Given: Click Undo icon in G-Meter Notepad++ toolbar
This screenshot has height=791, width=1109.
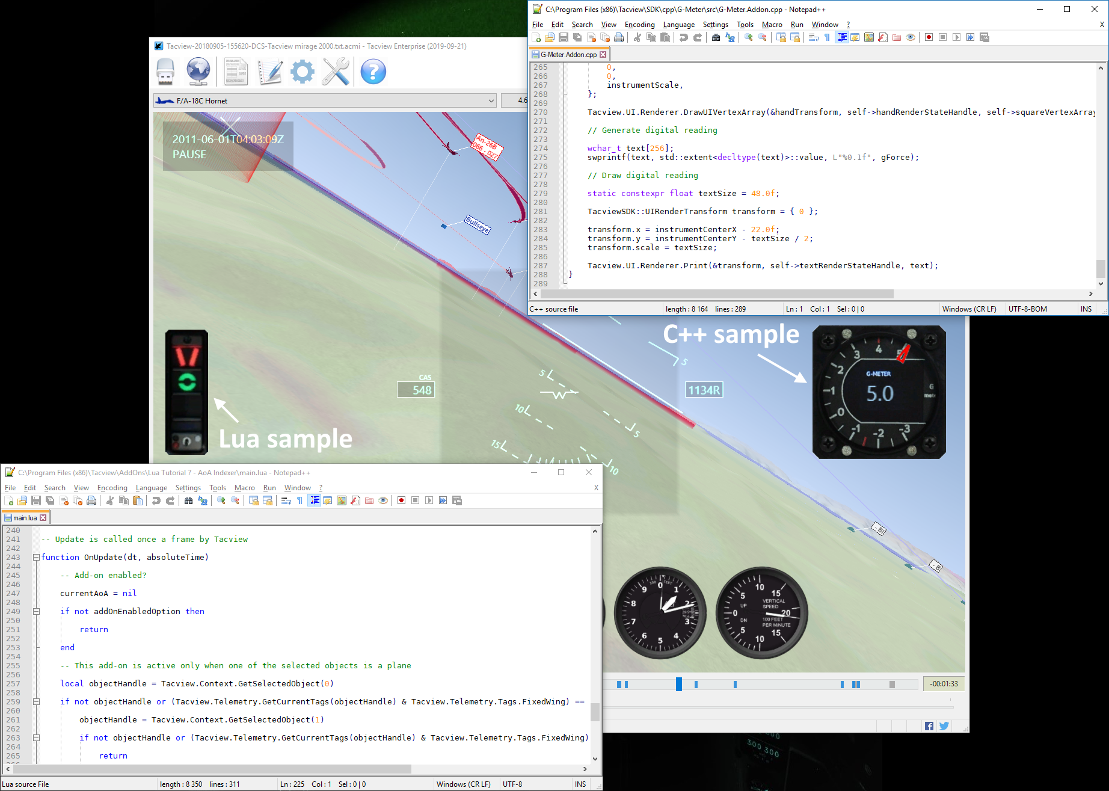Looking at the screenshot, I should point(684,37).
